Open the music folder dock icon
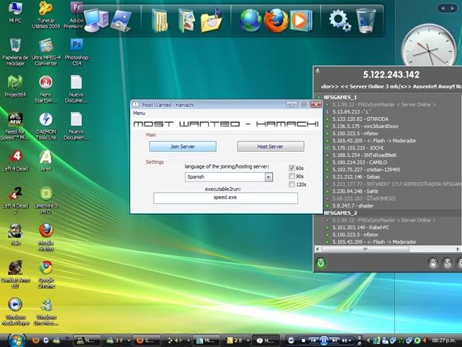The width and height of the screenshot is (462, 347). pyautogui.click(x=212, y=21)
